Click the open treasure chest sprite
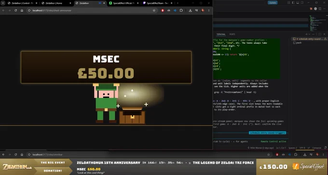This screenshot has width=328, height=175. 132,115
